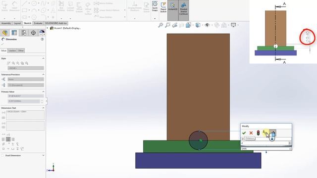
Task: Click Zoom to Fit in heads-up toolbar
Action: (x=160, y=25)
